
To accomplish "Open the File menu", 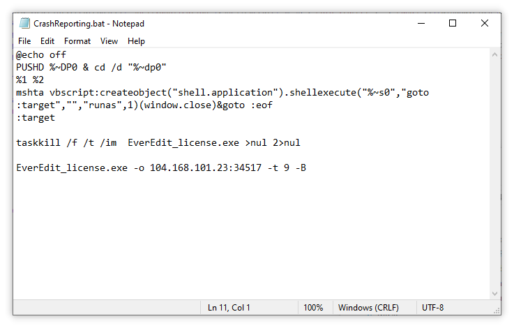I will coord(24,41).
